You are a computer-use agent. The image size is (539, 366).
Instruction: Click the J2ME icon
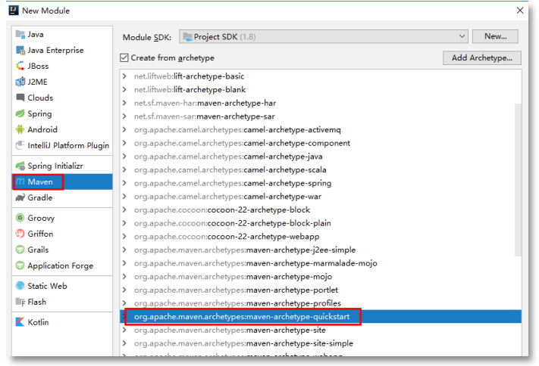(x=20, y=82)
